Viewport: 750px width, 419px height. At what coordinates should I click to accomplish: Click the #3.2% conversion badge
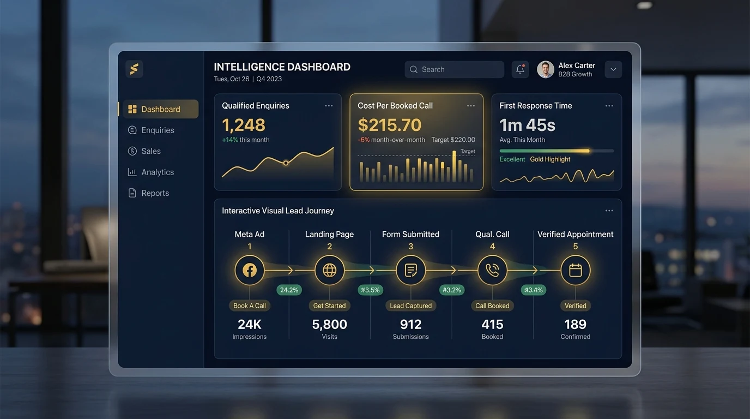click(x=452, y=290)
